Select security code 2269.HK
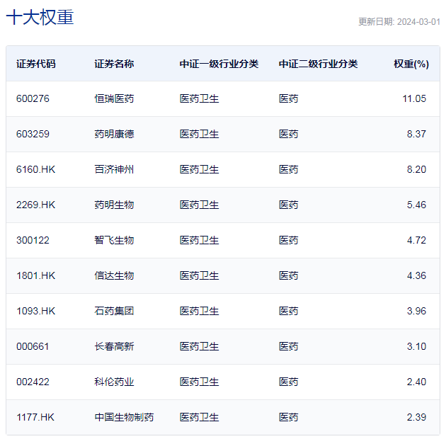Screen dimensions: 446x439 coord(35,205)
